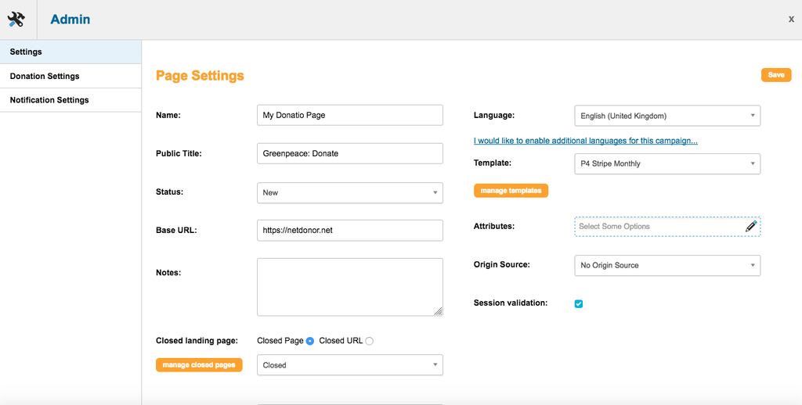Open the enable additional languages link

tap(586, 141)
